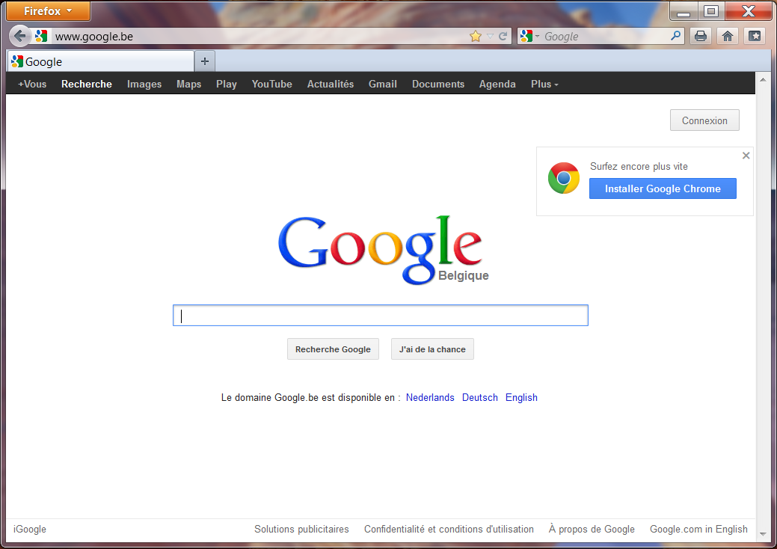Screen dimensions: 777x549
Task: Open Documents in the Google bar
Action: [x=438, y=84]
